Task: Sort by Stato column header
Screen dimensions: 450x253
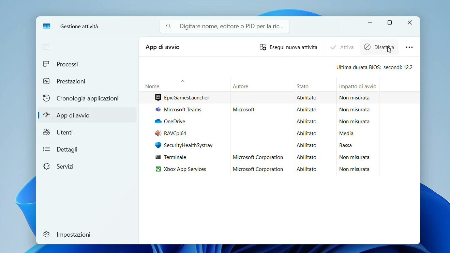Action: [x=302, y=86]
